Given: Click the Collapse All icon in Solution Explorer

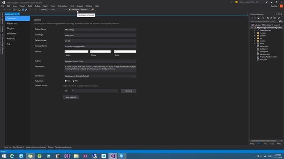Looking at the screenshot, I should tap(271, 18).
